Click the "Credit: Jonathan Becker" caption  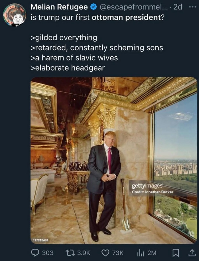point(152,192)
